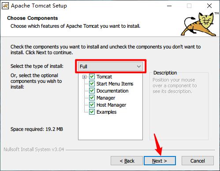Cancel the Tomcat setup
The image size is (220, 171).
[x=198, y=161]
